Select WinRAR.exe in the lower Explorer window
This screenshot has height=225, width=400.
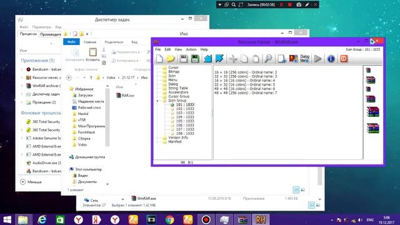tap(144, 198)
